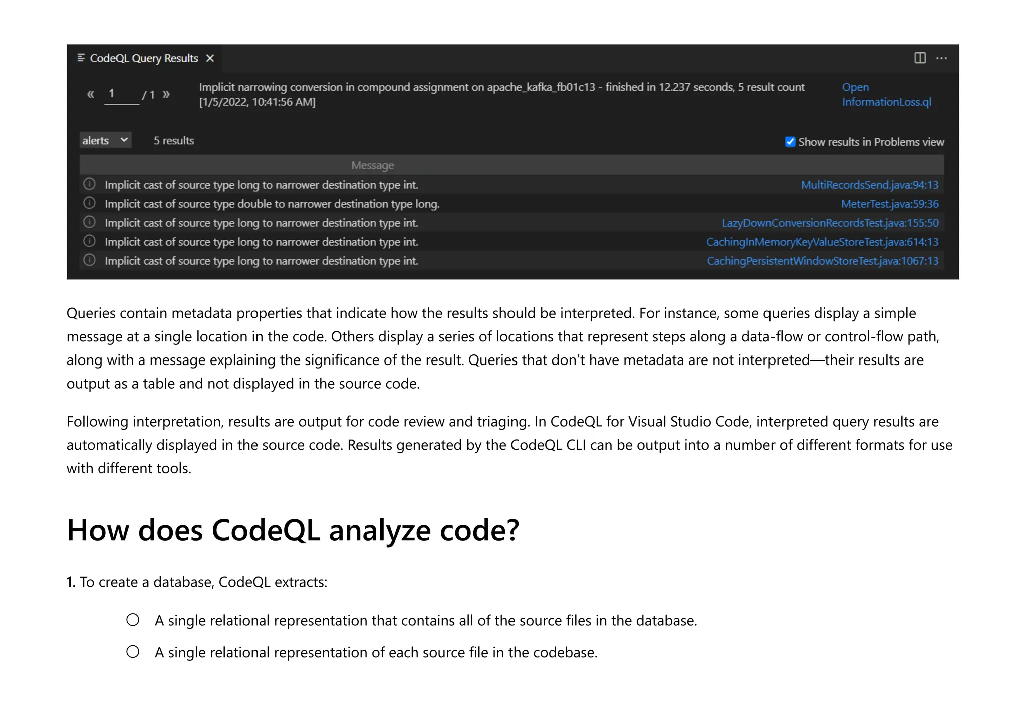Click question text 'To create a database, CodeQL extracts:'
1026x726 pixels.
pyautogui.click(x=203, y=582)
